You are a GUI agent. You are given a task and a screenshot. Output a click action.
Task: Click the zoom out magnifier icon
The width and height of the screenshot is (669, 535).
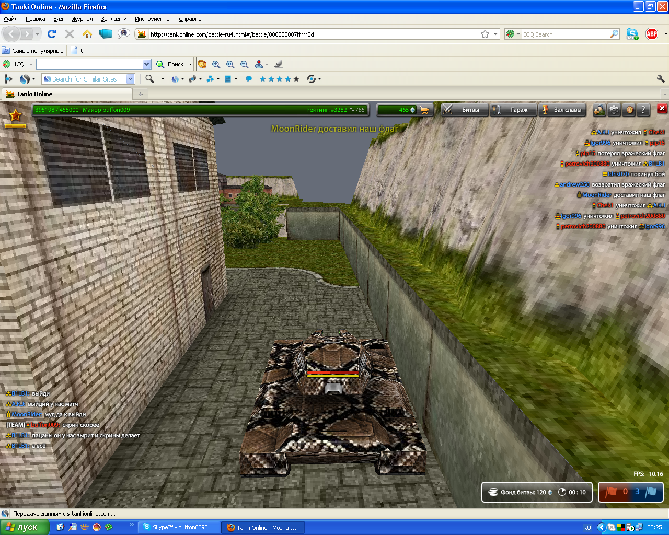point(244,64)
